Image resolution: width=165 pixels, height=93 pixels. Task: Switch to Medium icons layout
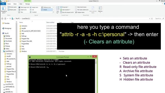(x=46, y=7)
